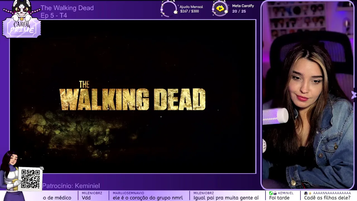Click the 'Vdd' chat message
357x201 pixels.
[x=86, y=198]
